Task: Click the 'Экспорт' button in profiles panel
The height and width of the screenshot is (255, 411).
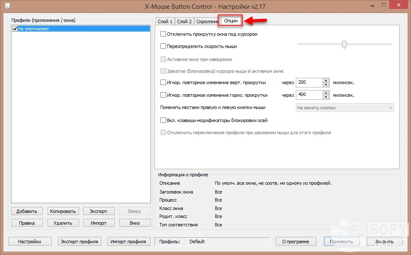Action: pos(99,211)
